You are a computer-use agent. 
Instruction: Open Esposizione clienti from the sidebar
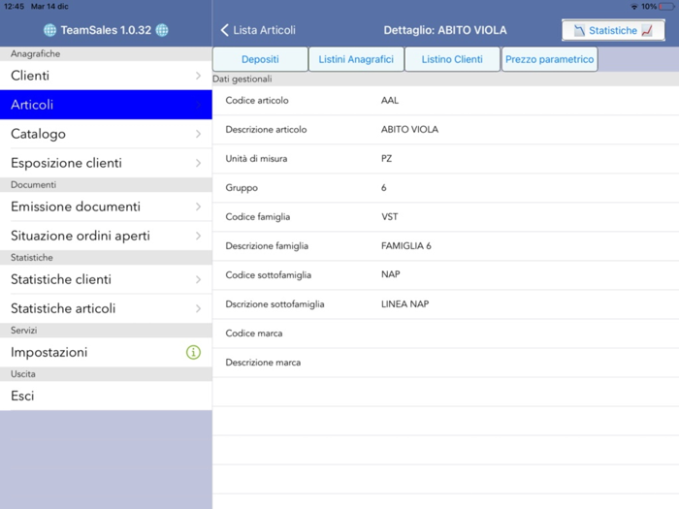click(x=106, y=163)
